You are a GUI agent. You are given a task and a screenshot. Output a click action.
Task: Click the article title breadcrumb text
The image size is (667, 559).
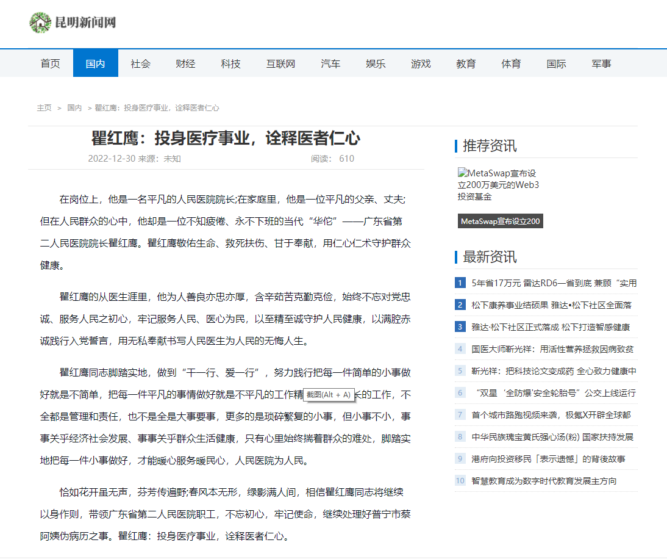[x=157, y=108]
